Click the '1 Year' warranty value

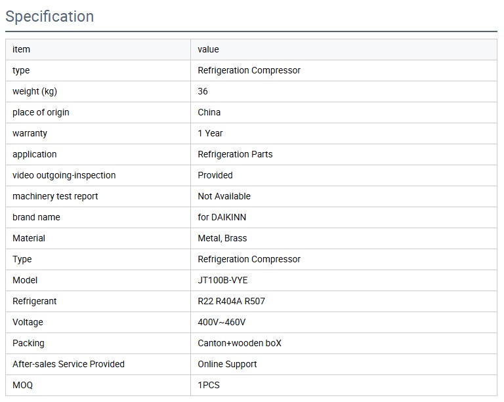click(210, 133)
